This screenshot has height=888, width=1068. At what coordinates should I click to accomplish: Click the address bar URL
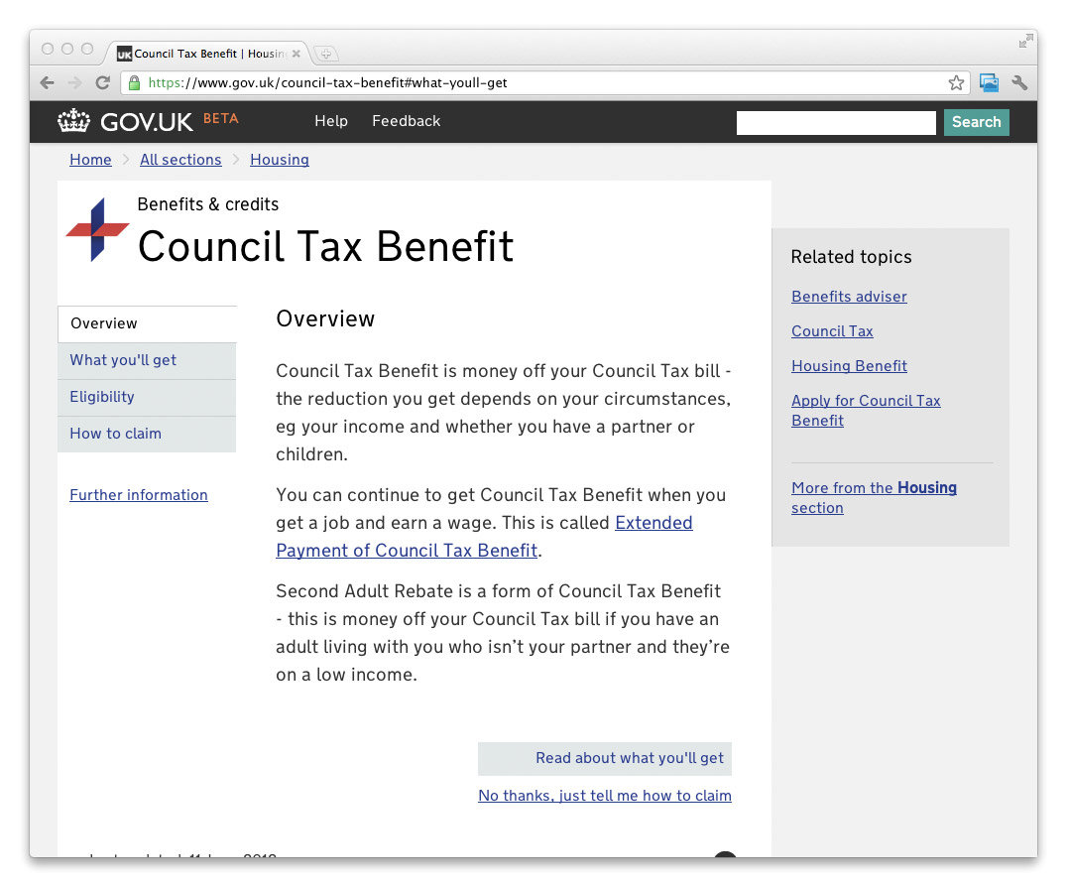(x=327, y=83)
